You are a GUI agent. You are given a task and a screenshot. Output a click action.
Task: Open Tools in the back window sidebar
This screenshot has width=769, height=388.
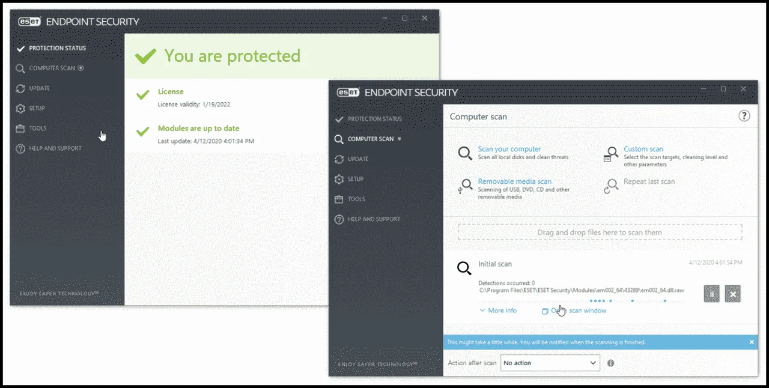pyautogui.click(x=38, y=129)
